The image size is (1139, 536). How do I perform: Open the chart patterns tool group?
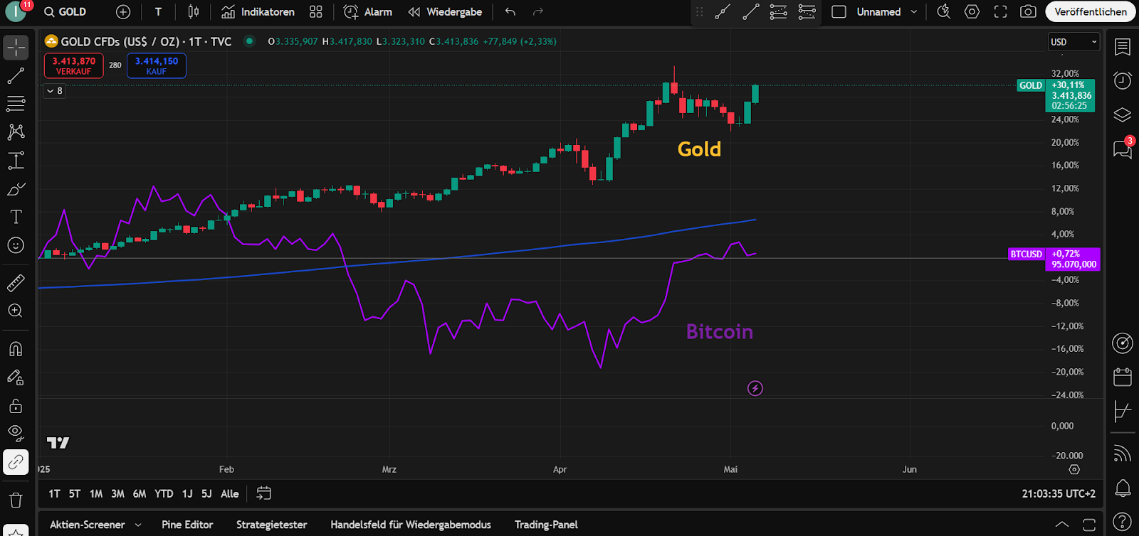click(16, 132)
